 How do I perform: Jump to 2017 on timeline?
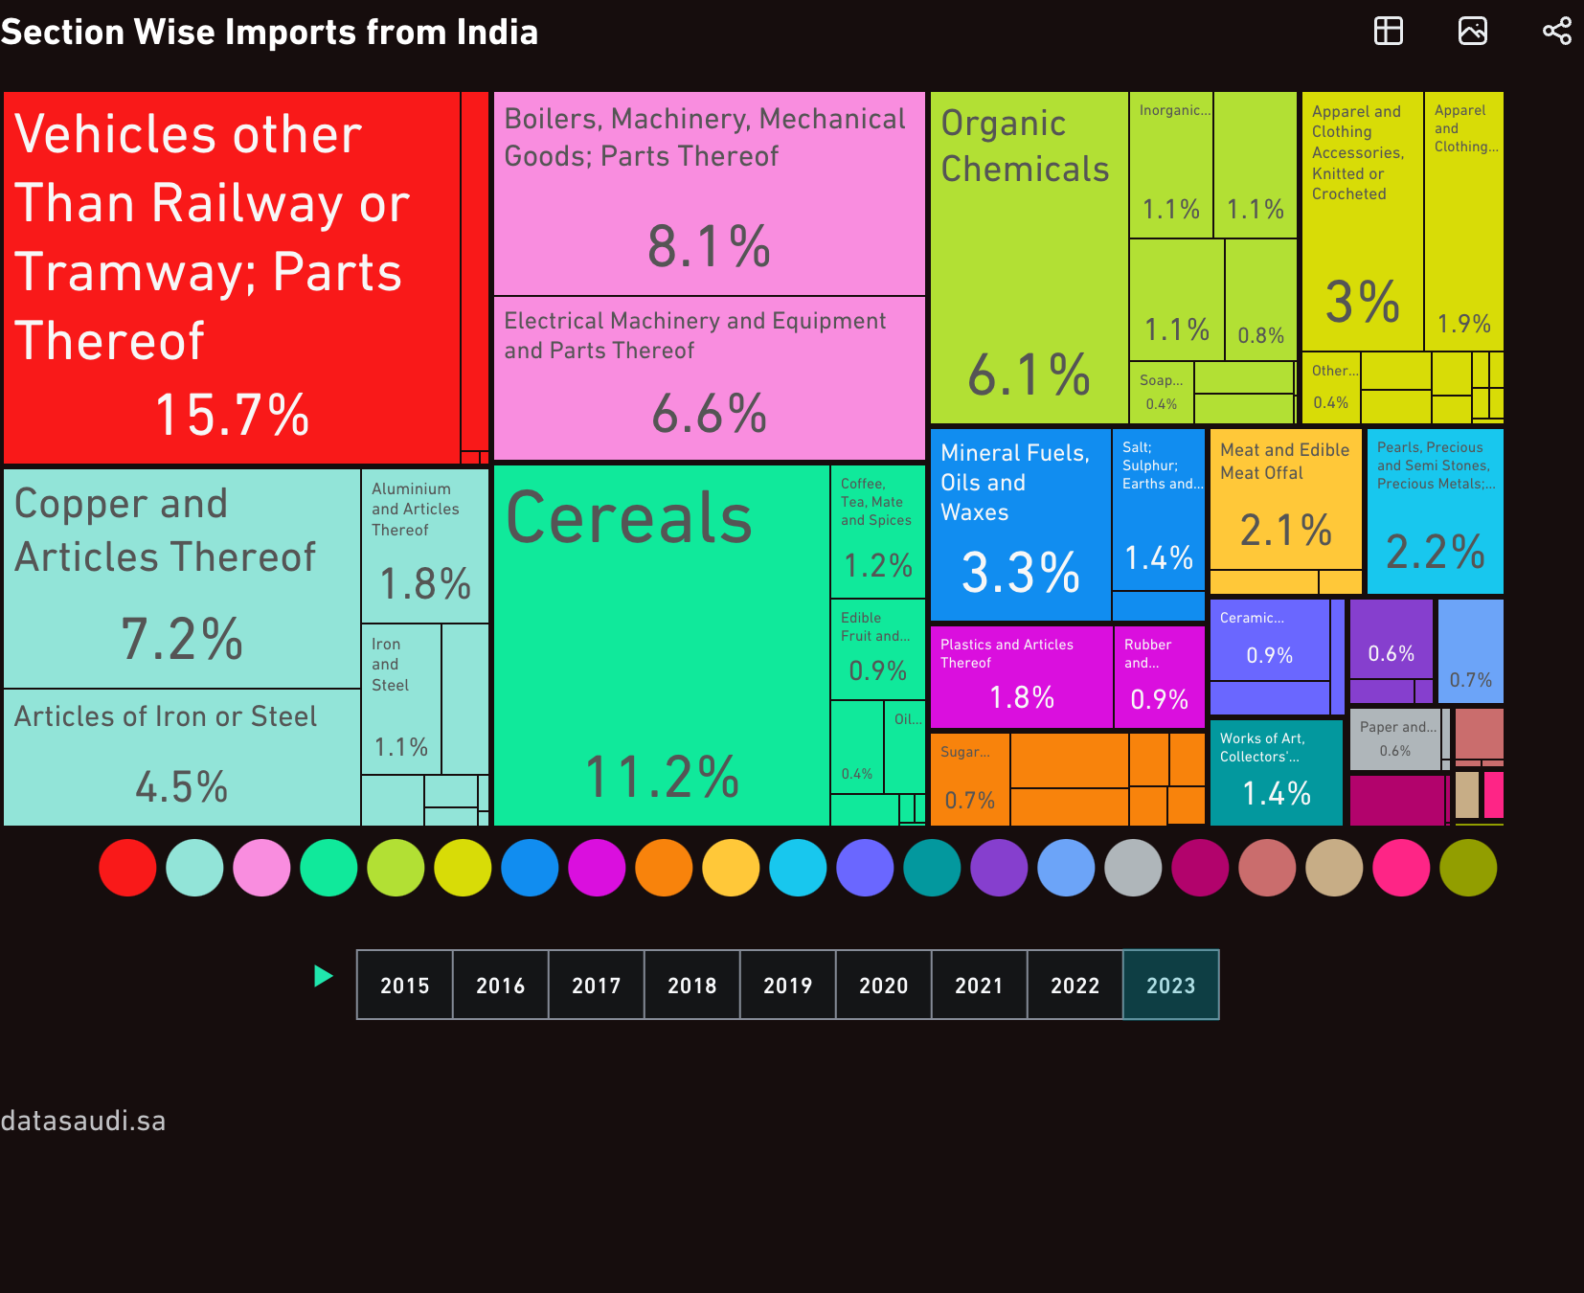[x=596, y=985]
